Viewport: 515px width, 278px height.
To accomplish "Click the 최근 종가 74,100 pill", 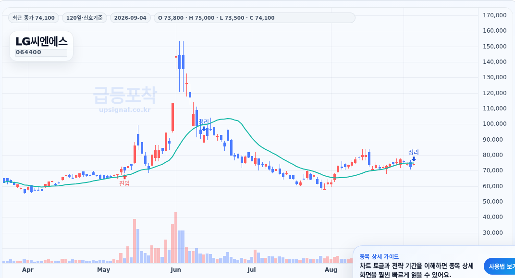I will click(34, 18).
